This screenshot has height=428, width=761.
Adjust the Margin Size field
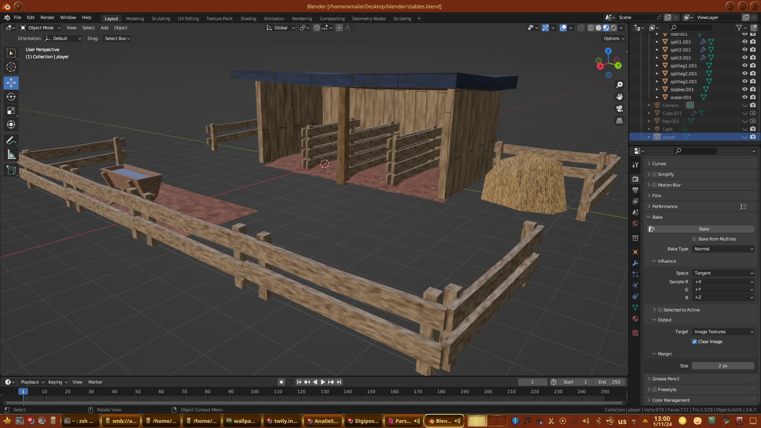coord(723,366)
